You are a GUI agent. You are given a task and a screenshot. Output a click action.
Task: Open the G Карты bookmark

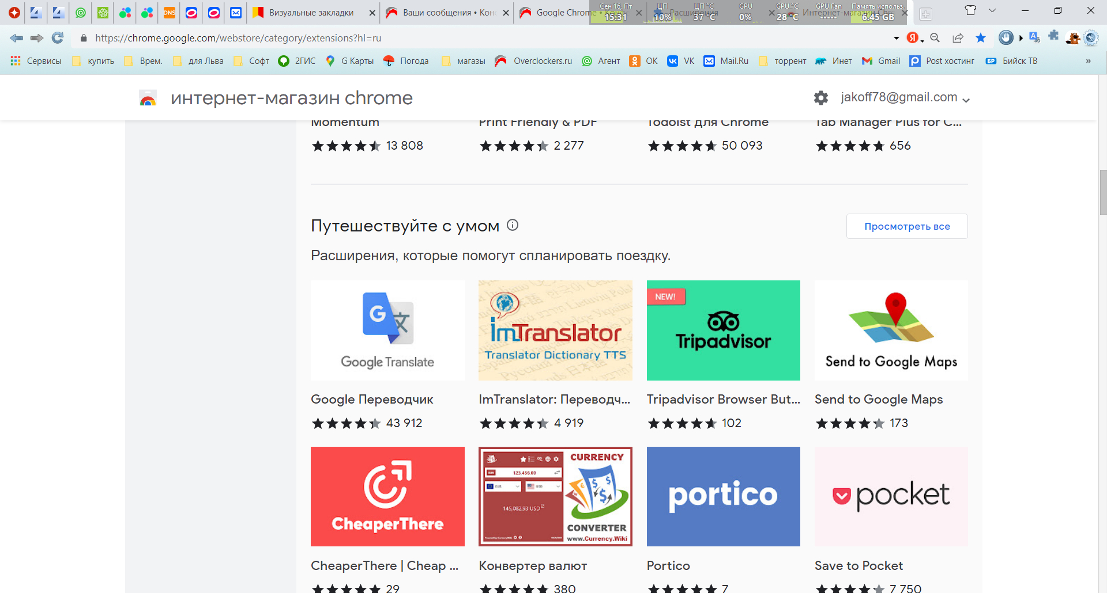coord(350,61)
